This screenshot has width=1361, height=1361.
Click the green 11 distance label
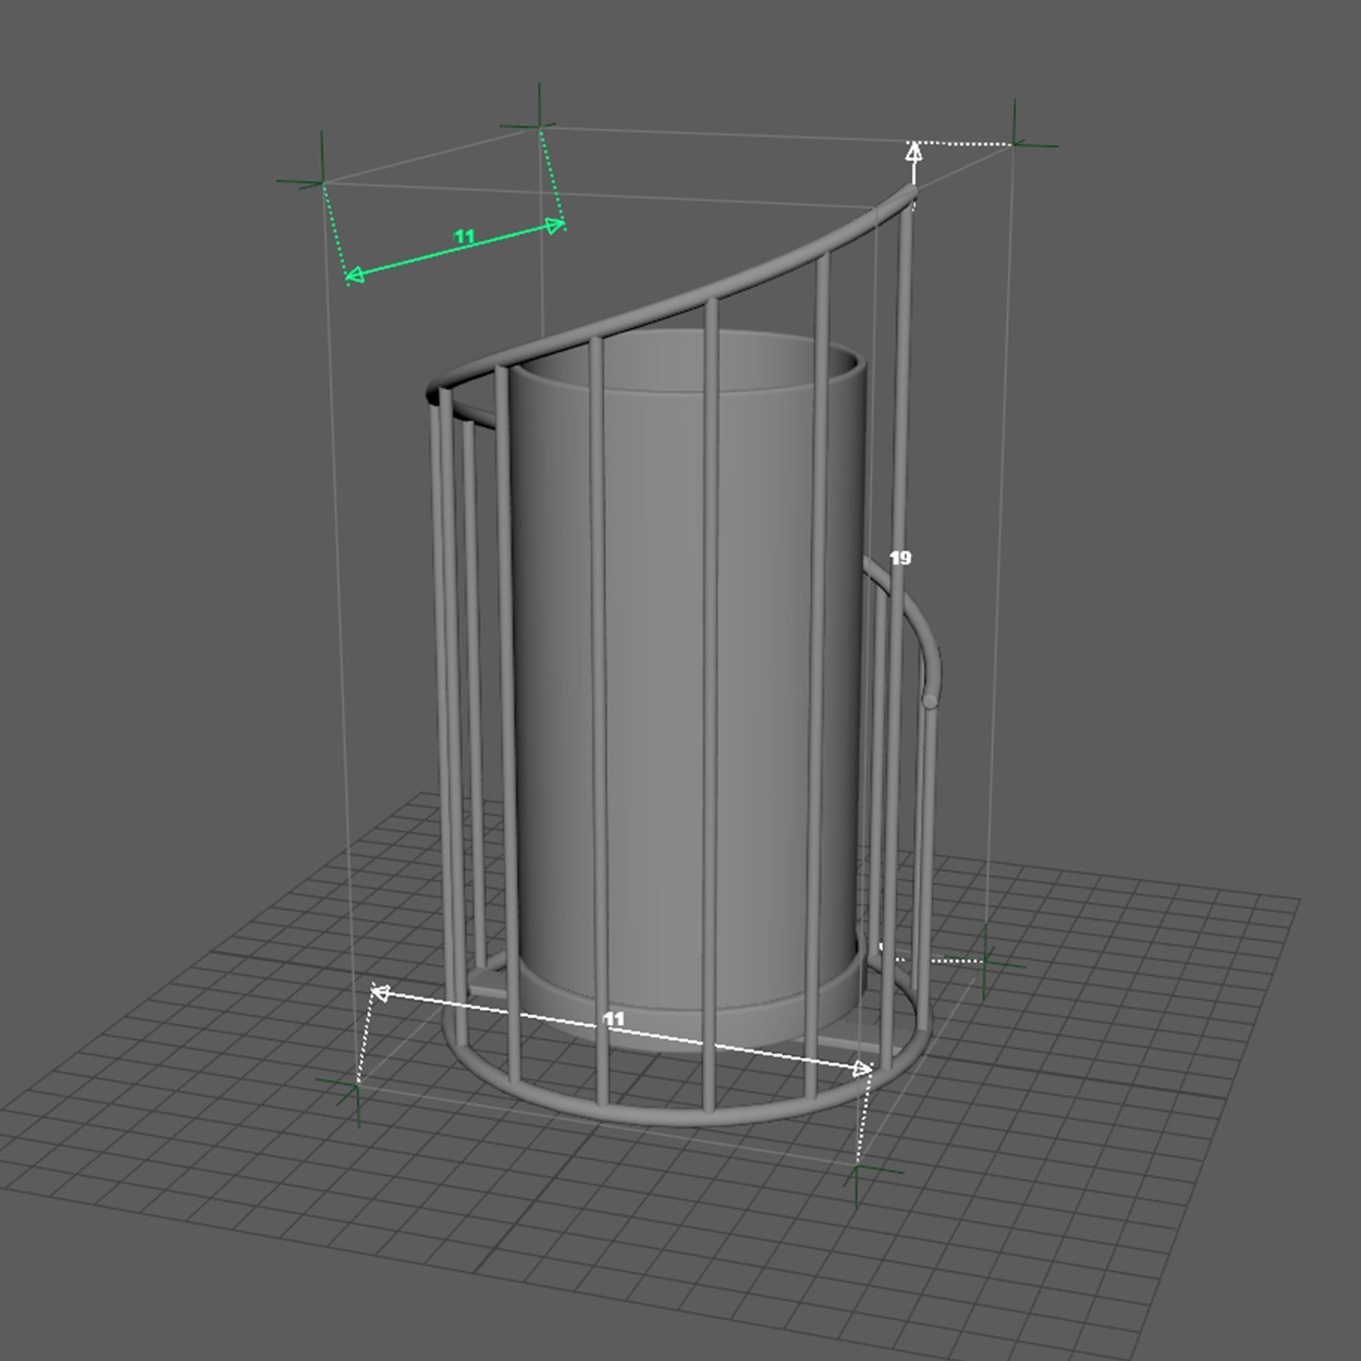(463, 236)
